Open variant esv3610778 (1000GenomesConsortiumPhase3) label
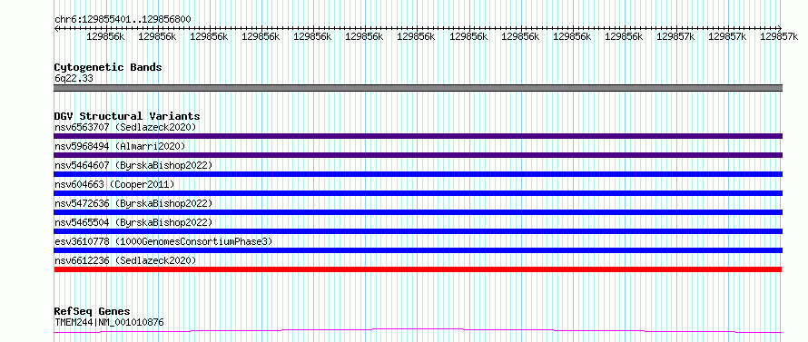Screen dimensions: 808x342 (163, 241)
